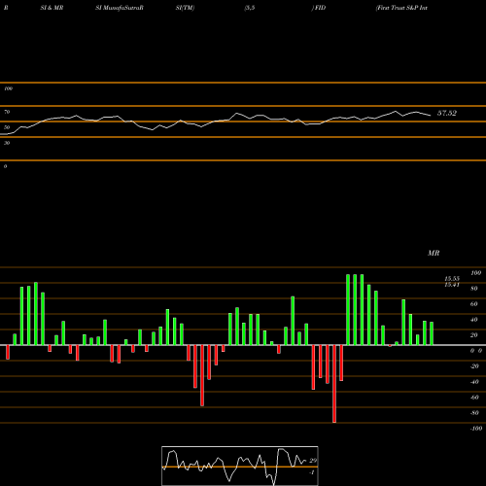Click the 15.55 value near MR axis
486x486 pixels.
452,279
